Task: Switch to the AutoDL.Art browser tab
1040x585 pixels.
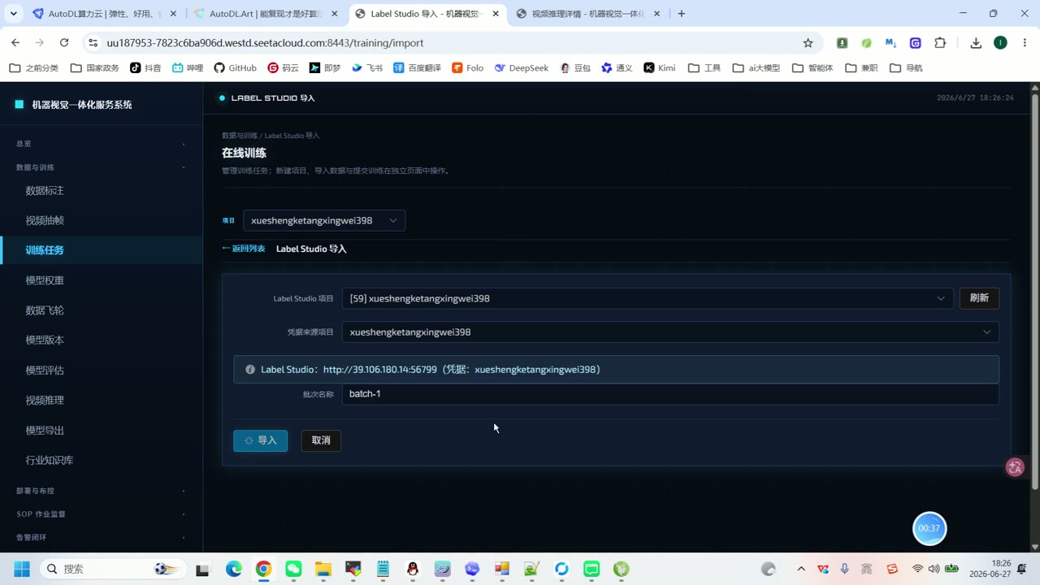Action: (x=266, y=14)
